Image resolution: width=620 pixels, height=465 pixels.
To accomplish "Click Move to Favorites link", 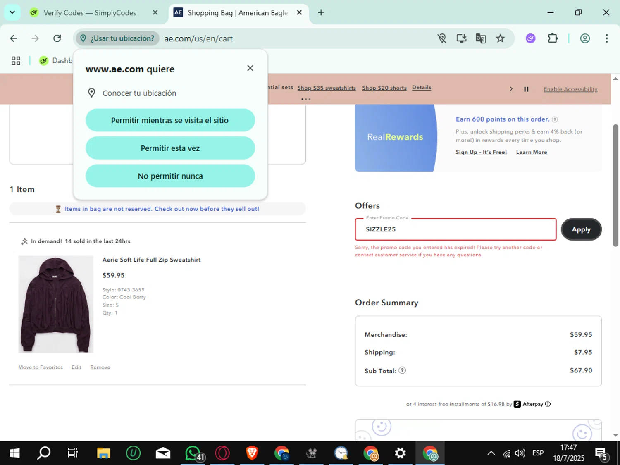I will tap(41, 367).
